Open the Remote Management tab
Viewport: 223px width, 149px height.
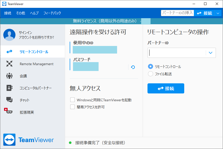[33, 64]
